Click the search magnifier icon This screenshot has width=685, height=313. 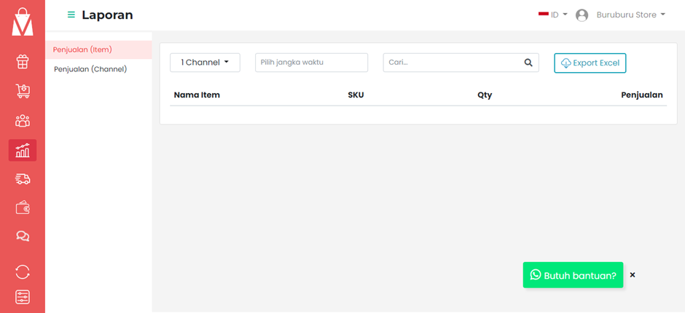point(528,63)
